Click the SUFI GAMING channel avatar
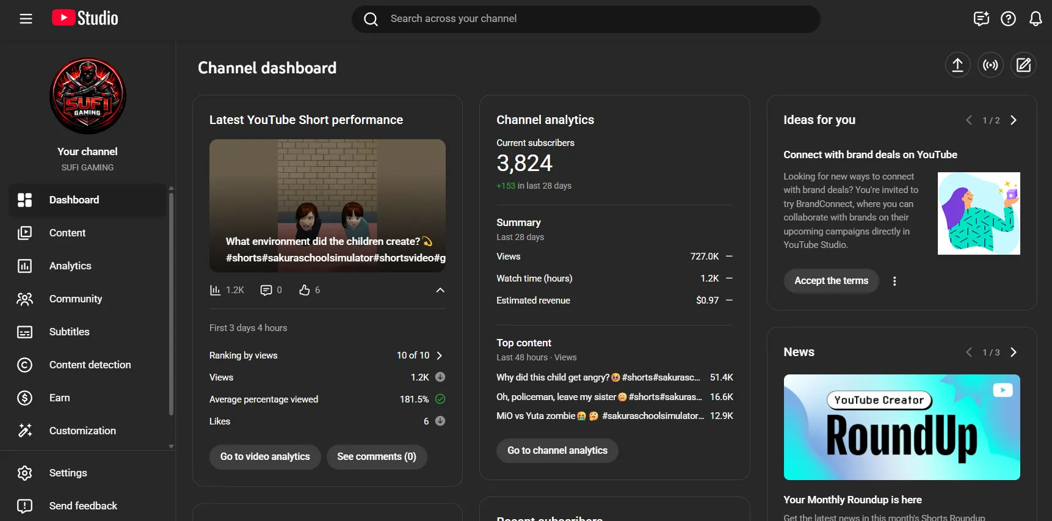Viewport: 1052px width, 521px height. (88, 96)
